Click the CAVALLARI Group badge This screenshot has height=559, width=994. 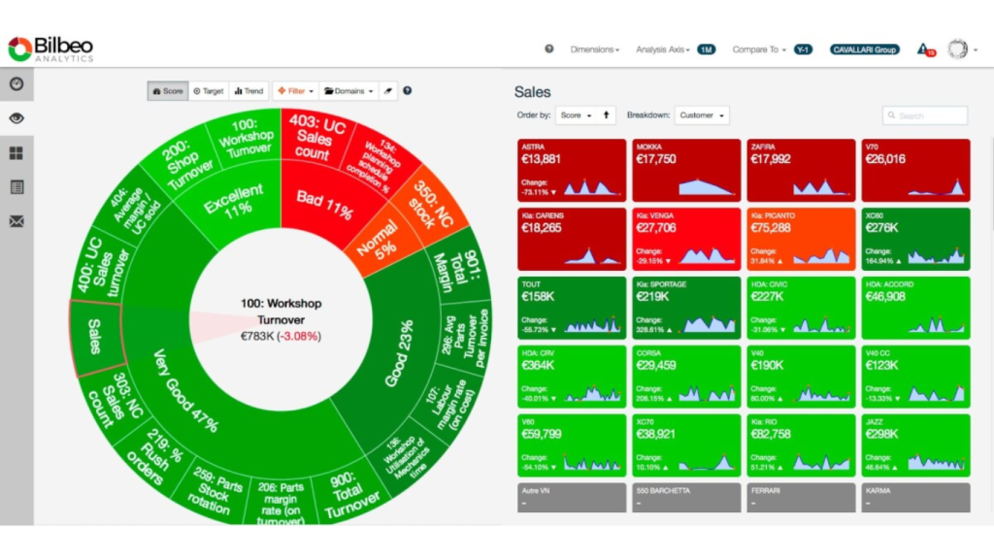click(x=864, y=49)
